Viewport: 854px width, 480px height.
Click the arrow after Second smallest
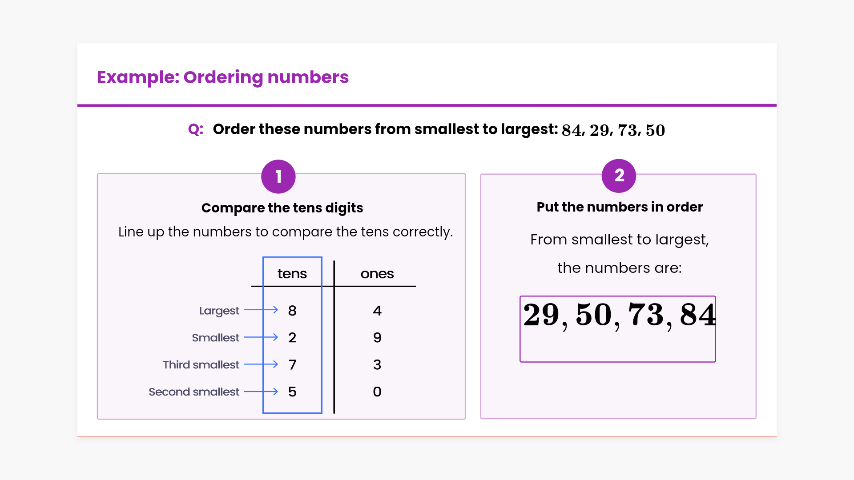tap(261, 392)
